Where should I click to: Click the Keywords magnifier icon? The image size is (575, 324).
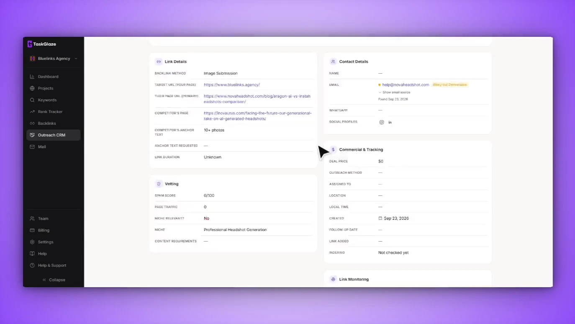[x=32, y=100]
